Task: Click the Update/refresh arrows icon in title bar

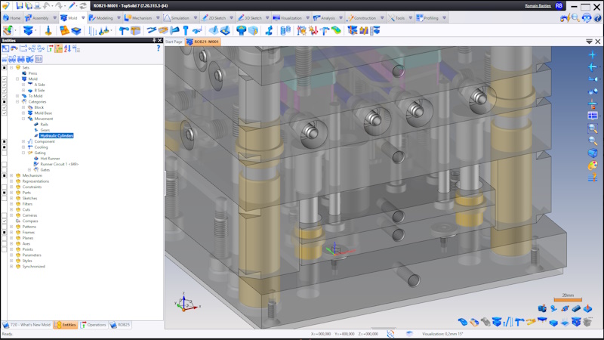Action: click(83, 6)
